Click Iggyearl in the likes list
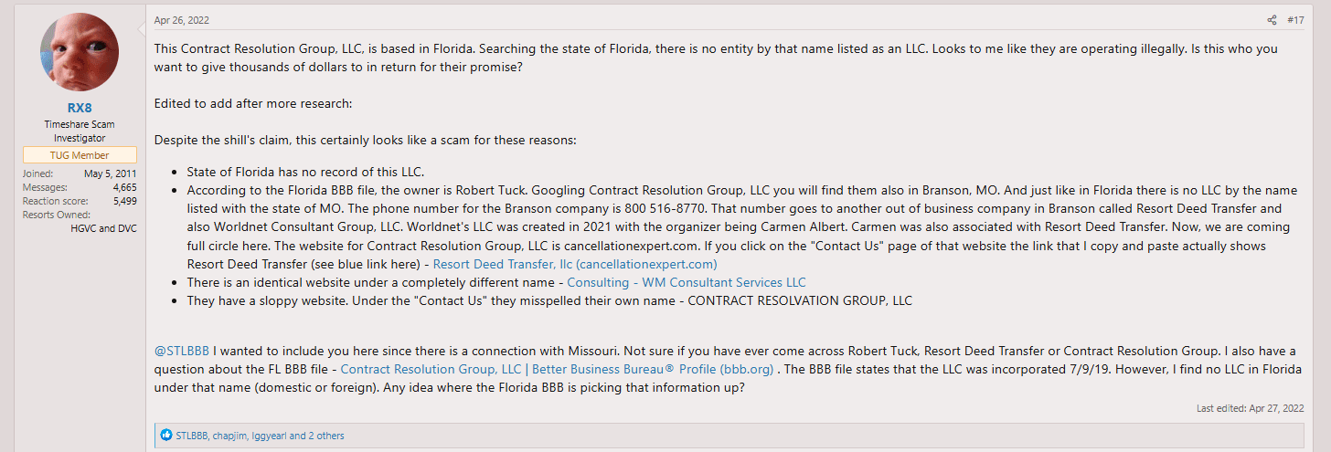 [x=270, y=436]
